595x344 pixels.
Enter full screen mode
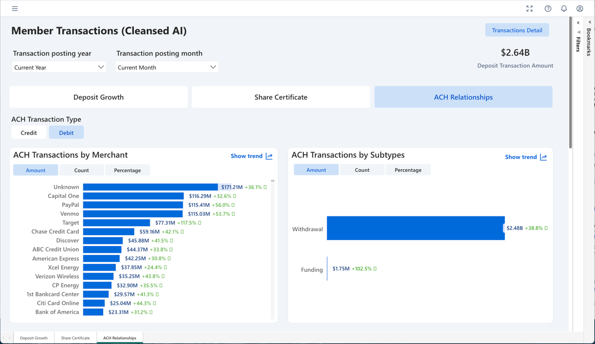click(x=530, y=8)
